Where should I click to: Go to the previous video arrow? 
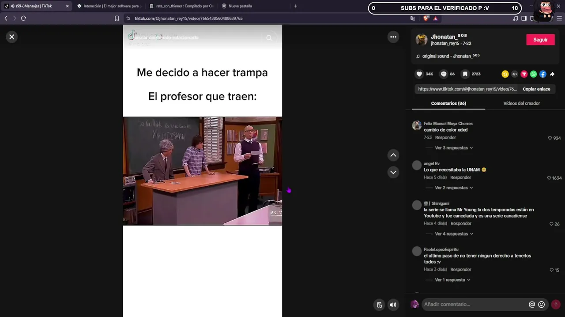[393, 155]
